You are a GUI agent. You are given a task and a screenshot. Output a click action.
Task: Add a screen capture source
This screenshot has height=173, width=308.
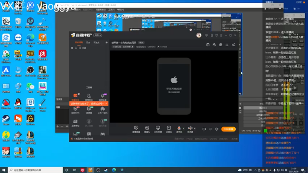[136, 129]
